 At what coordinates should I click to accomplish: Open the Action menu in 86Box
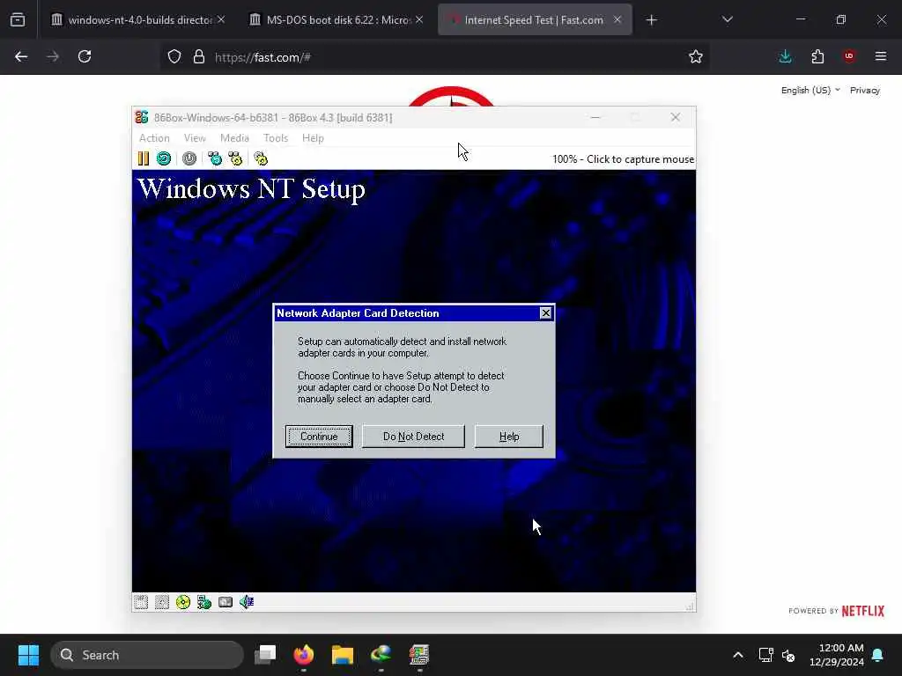click(154, 138)
